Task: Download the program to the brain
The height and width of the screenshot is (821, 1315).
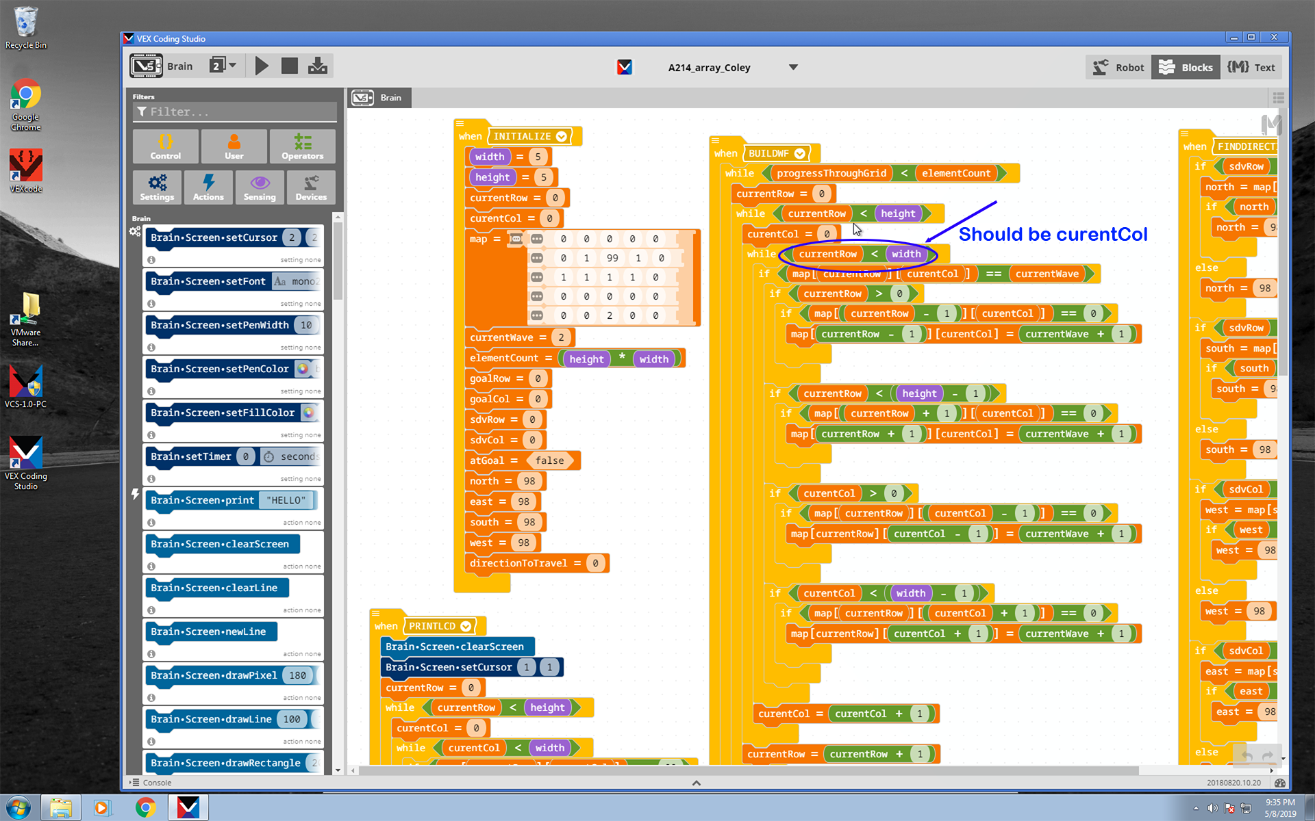Action: tap(318, 66)
